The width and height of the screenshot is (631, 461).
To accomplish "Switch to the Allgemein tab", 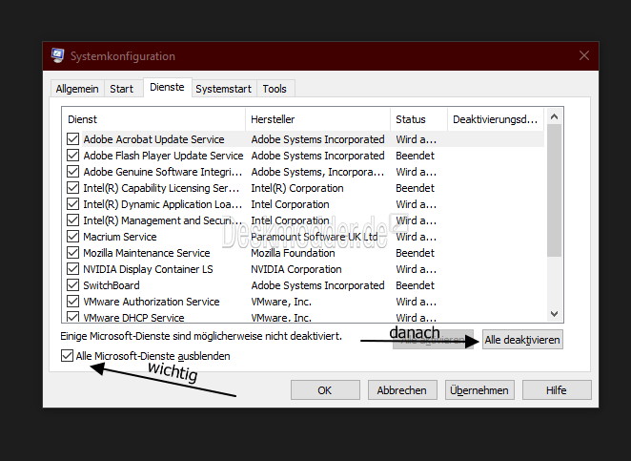I will [x=77, y=89].
